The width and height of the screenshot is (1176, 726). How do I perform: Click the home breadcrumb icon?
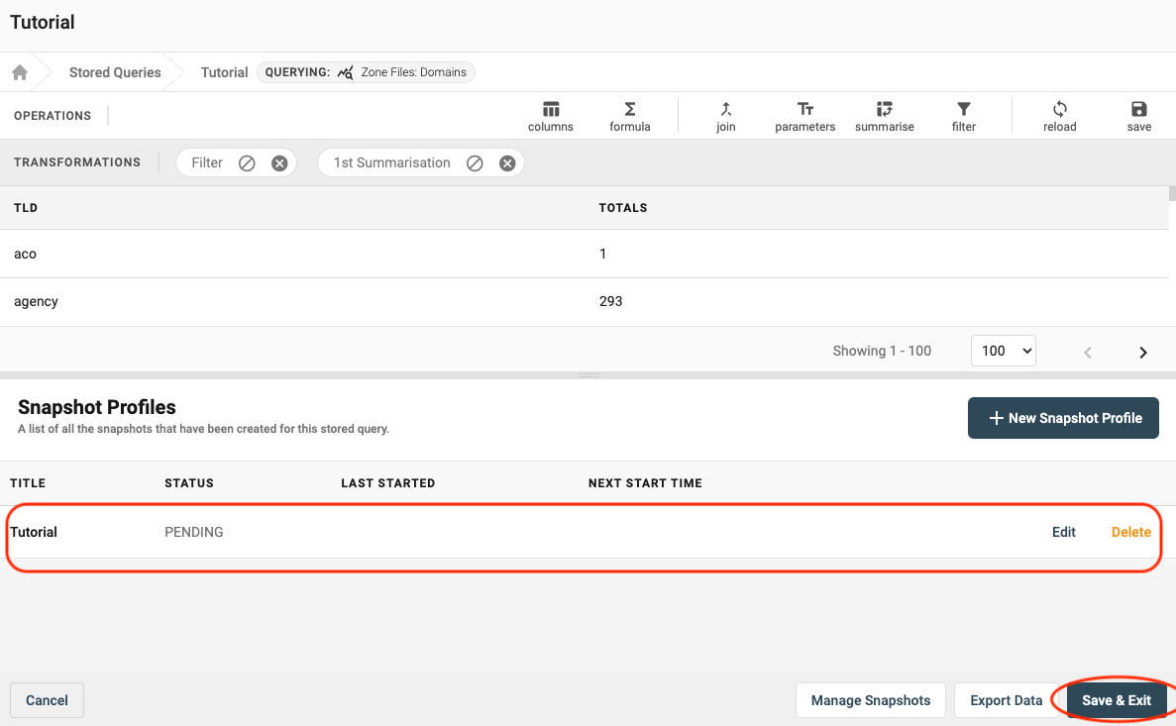[19, 73]
